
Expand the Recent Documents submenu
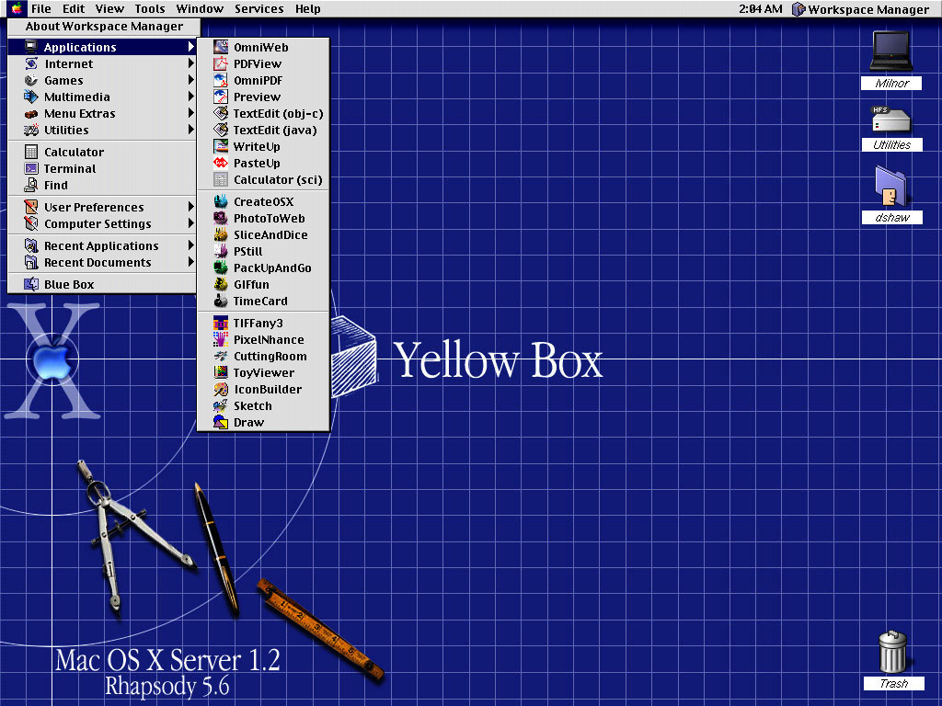click(98, 262)
